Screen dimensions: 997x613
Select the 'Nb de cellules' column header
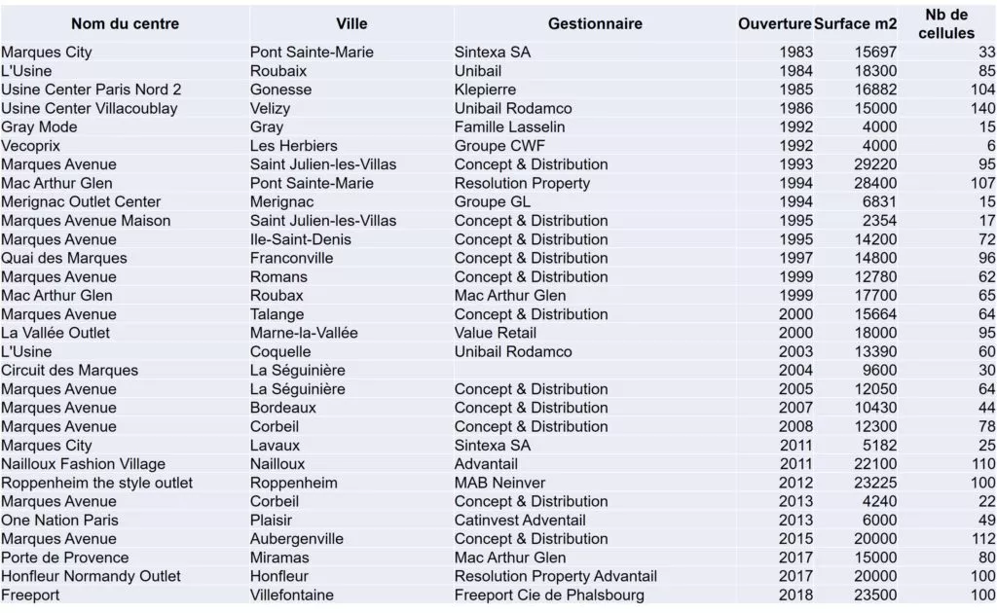[946, 23]
